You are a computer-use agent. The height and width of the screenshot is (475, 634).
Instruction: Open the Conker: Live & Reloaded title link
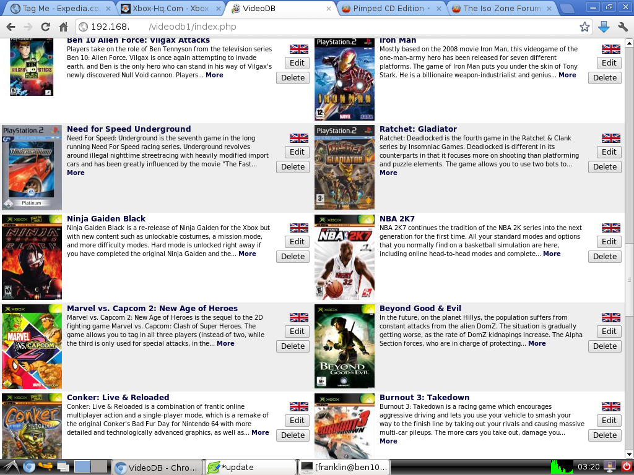[x=118, y=398]
